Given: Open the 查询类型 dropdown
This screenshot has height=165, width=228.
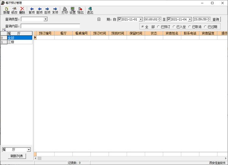Looking at the screenshot, I should pos(45,19).
